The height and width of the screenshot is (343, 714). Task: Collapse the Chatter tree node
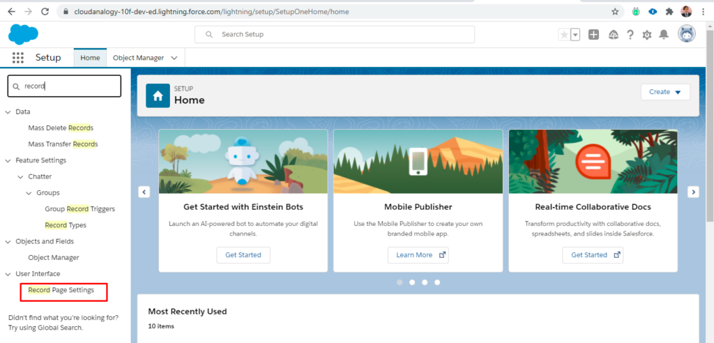click(20, 177)
